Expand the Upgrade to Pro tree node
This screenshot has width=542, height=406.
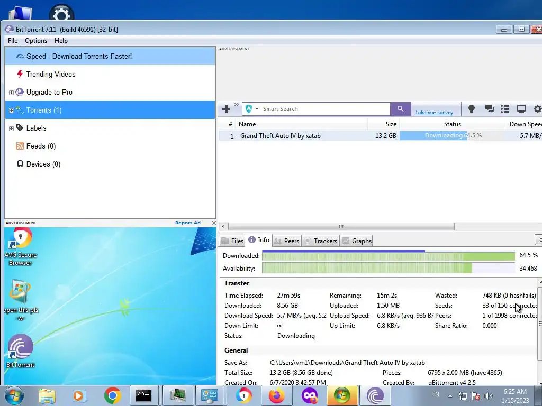tap(11, 93)
